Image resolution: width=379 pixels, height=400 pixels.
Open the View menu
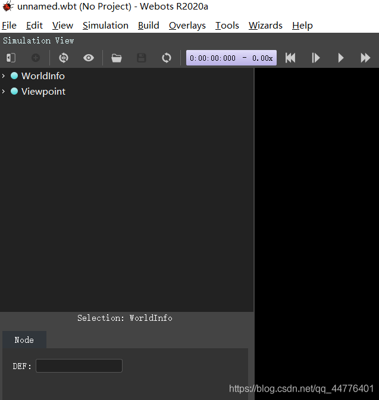tap(62, 26)
